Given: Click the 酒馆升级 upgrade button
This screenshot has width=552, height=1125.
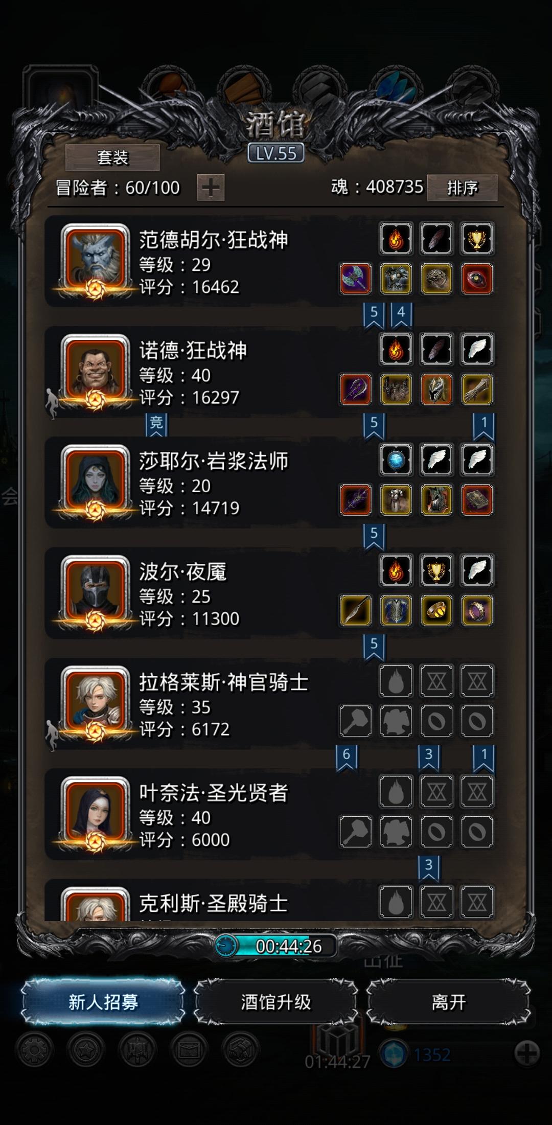Looking at the screenshot, I should tap(276, 1002).
